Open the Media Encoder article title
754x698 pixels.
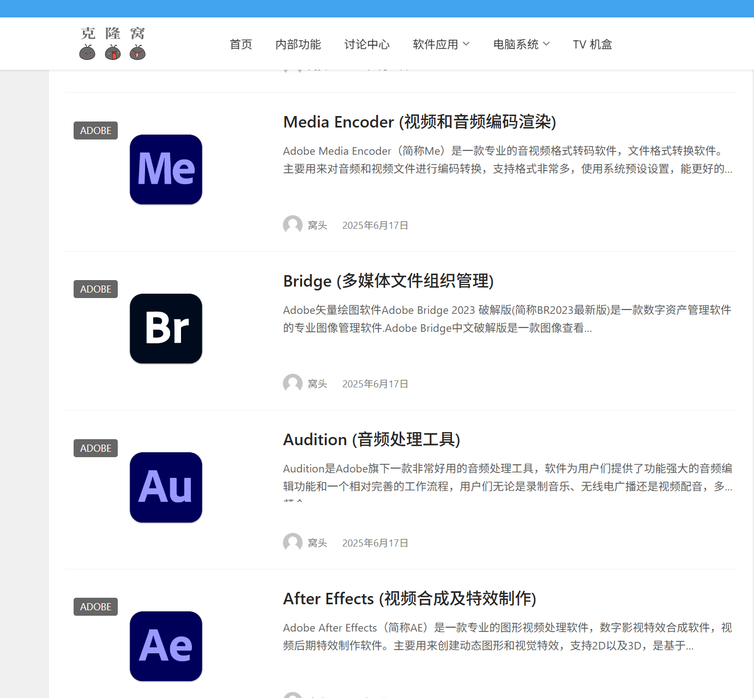419,122
